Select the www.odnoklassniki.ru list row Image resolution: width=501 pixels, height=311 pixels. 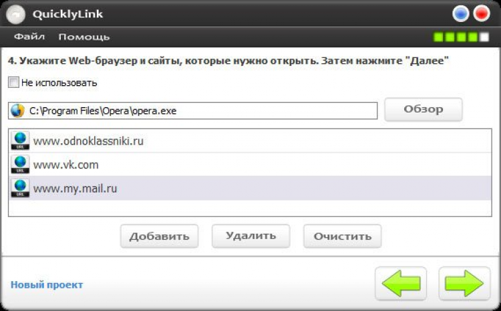250,141
